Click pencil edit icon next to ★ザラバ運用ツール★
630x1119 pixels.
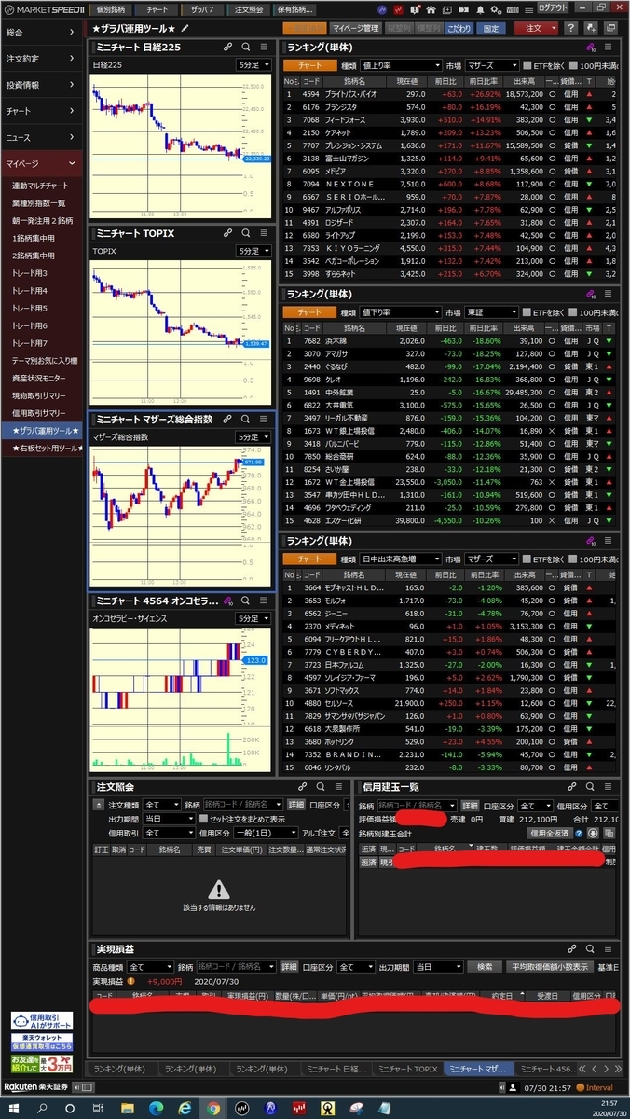click(185, 29)
